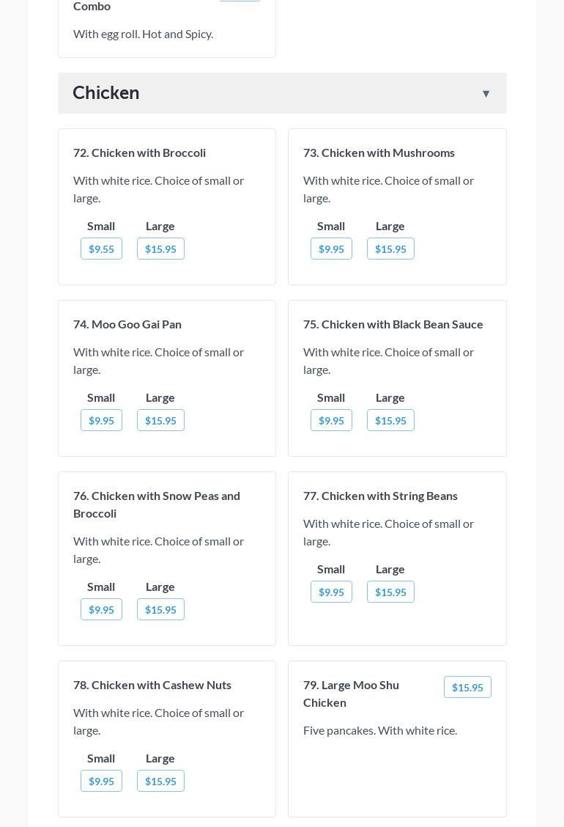
Task: Add large Moo Goo Gai Pan
Action: click(x=160, y=420)
